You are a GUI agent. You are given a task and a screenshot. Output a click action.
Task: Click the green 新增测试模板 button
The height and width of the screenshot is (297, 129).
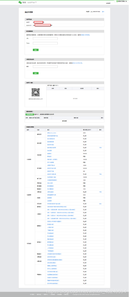[30, 114]
